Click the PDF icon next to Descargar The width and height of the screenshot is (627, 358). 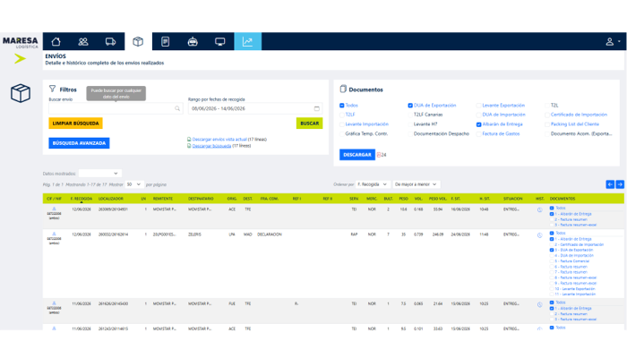click(379, 155)
